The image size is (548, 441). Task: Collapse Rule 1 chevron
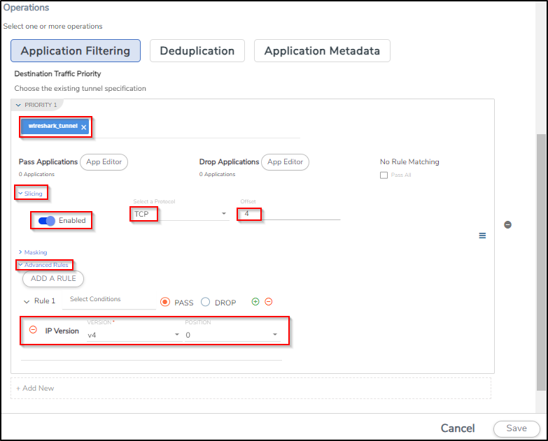tap(27, 301)
